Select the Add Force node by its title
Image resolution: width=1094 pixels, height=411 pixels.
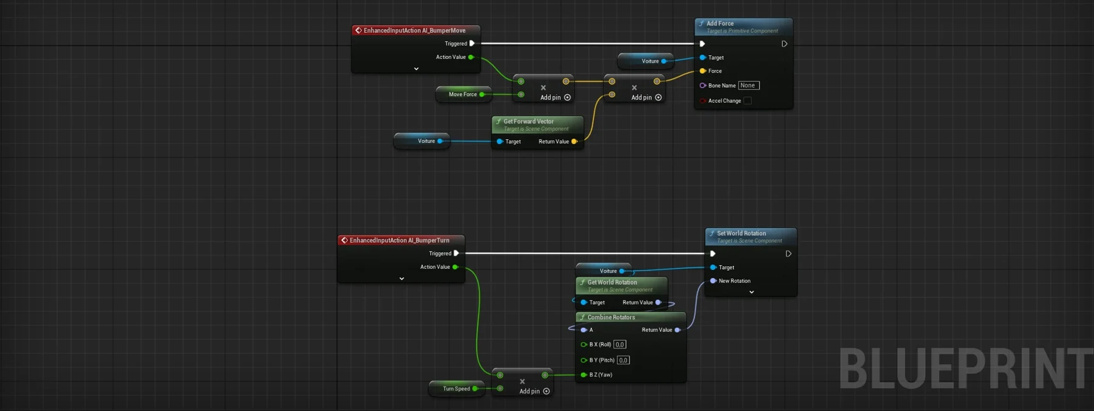point(720,24)
